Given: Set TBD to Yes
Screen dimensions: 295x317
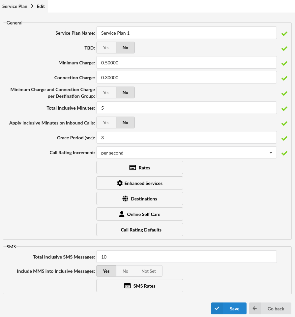Looking at the screenshot, I should (106, 48).
